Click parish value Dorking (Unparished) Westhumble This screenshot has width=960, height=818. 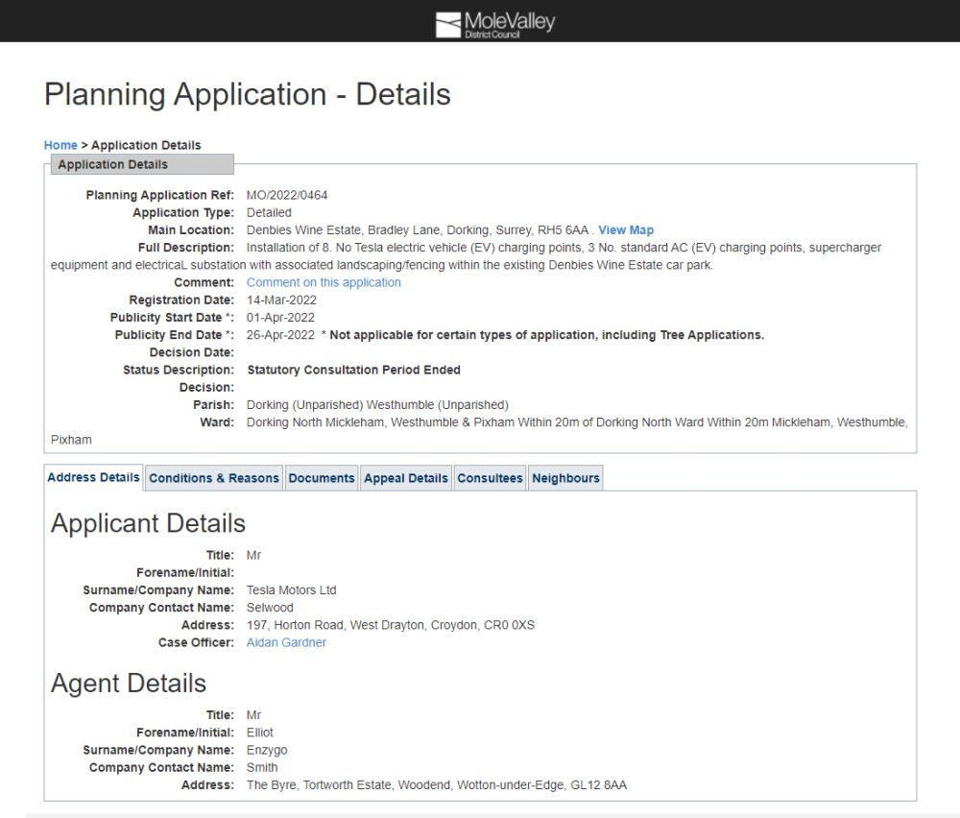click(x=377, y=405)
